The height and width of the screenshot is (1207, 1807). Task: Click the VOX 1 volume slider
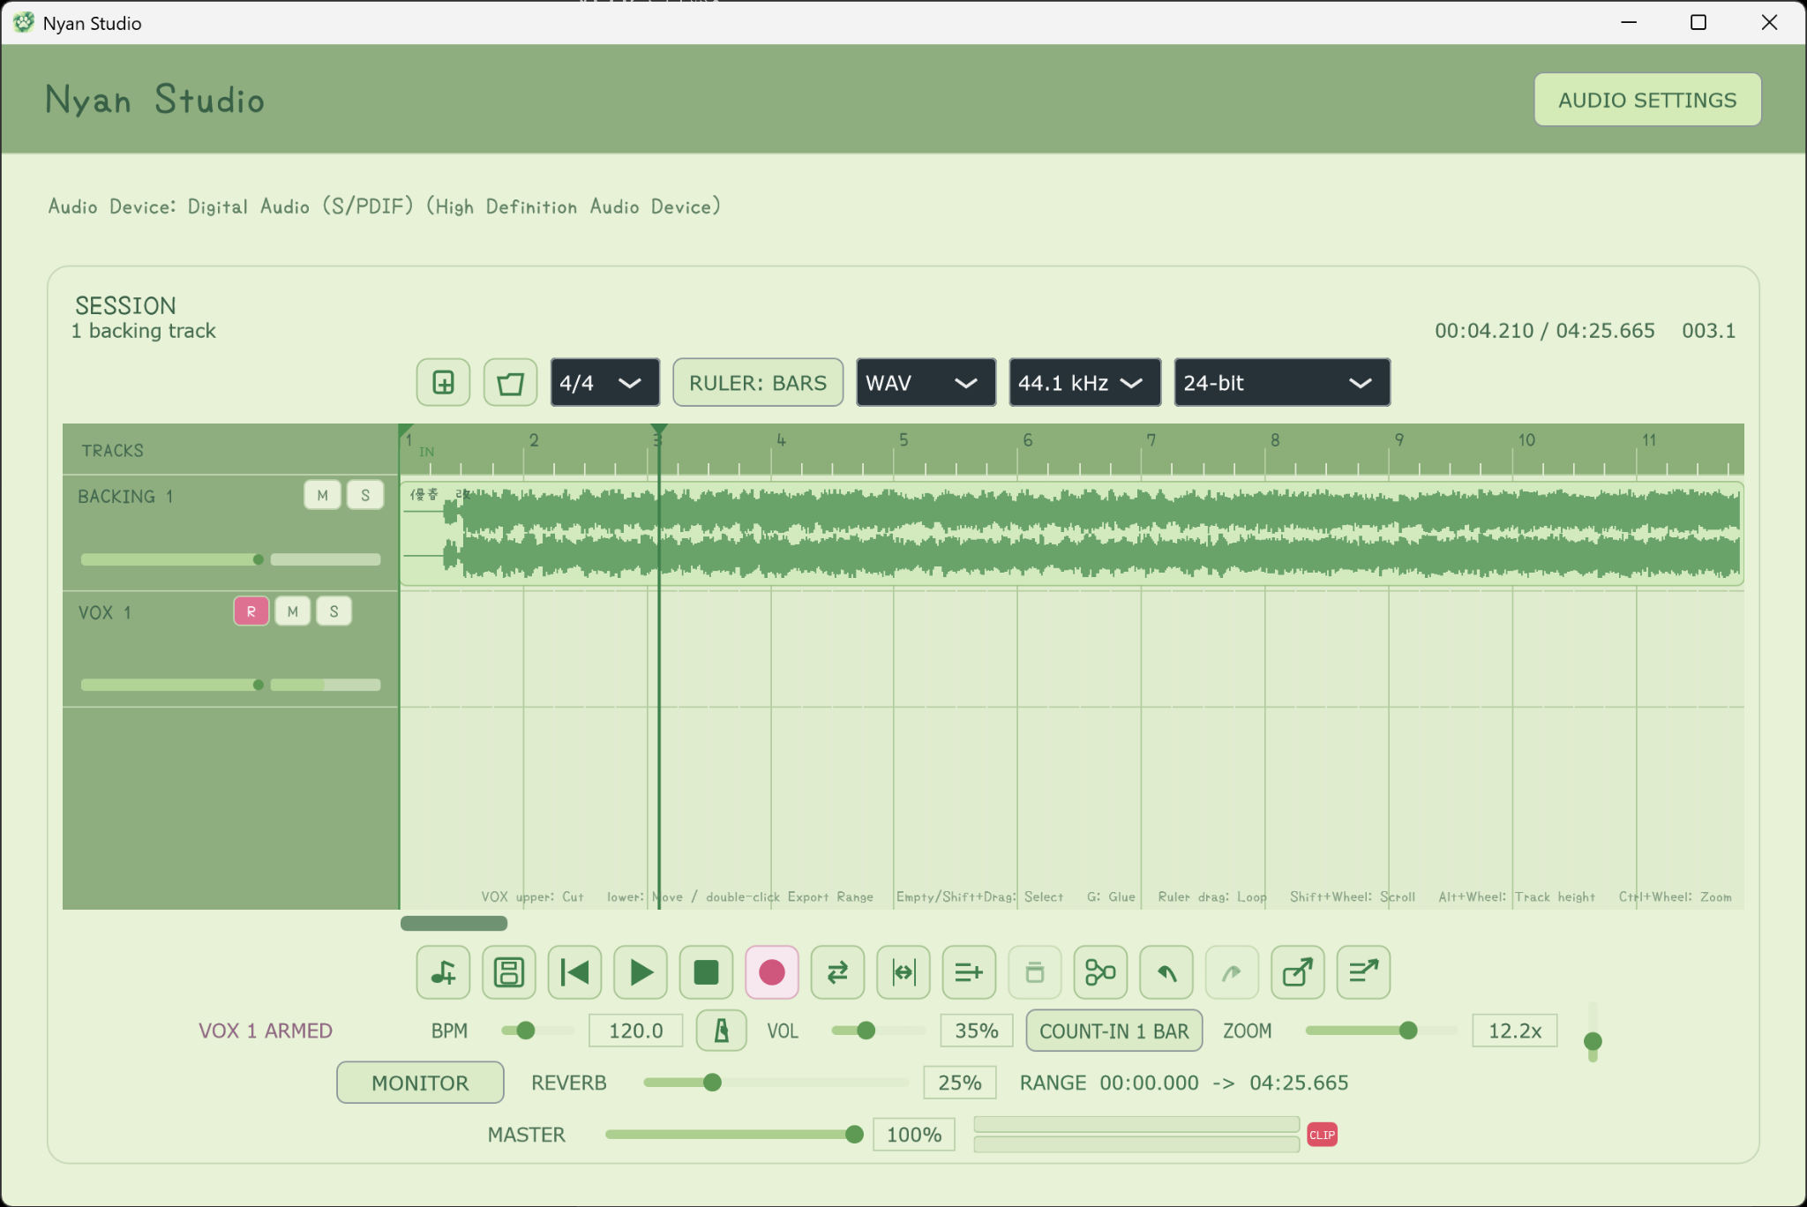pyautogui.click(x=172, y=685)
